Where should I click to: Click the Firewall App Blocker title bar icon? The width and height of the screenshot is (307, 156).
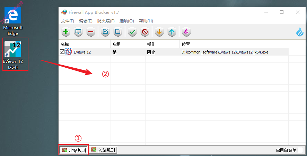[x=64, y=12]
